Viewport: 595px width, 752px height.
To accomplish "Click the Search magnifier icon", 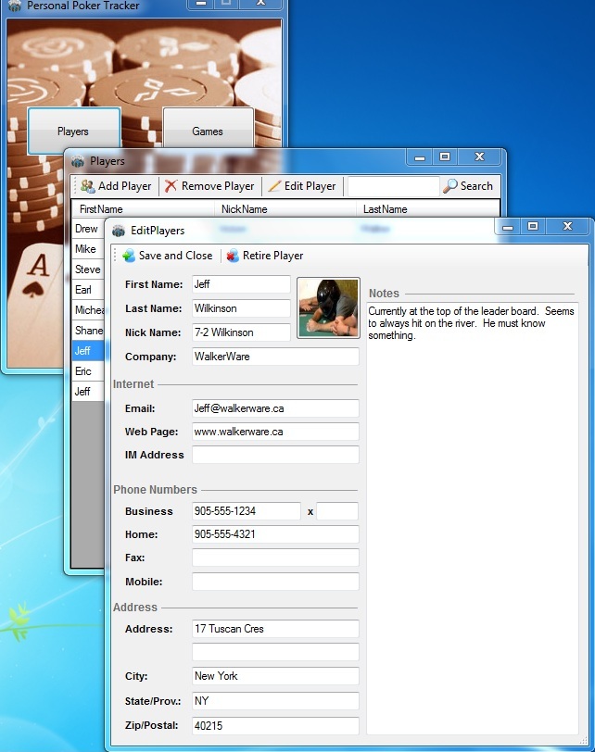I will pyautogui.click(x=449, y=186).
